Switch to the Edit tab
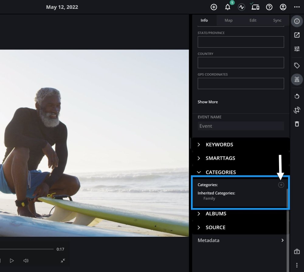The height and width of the screenshot is (272, 304). point(253,20)
